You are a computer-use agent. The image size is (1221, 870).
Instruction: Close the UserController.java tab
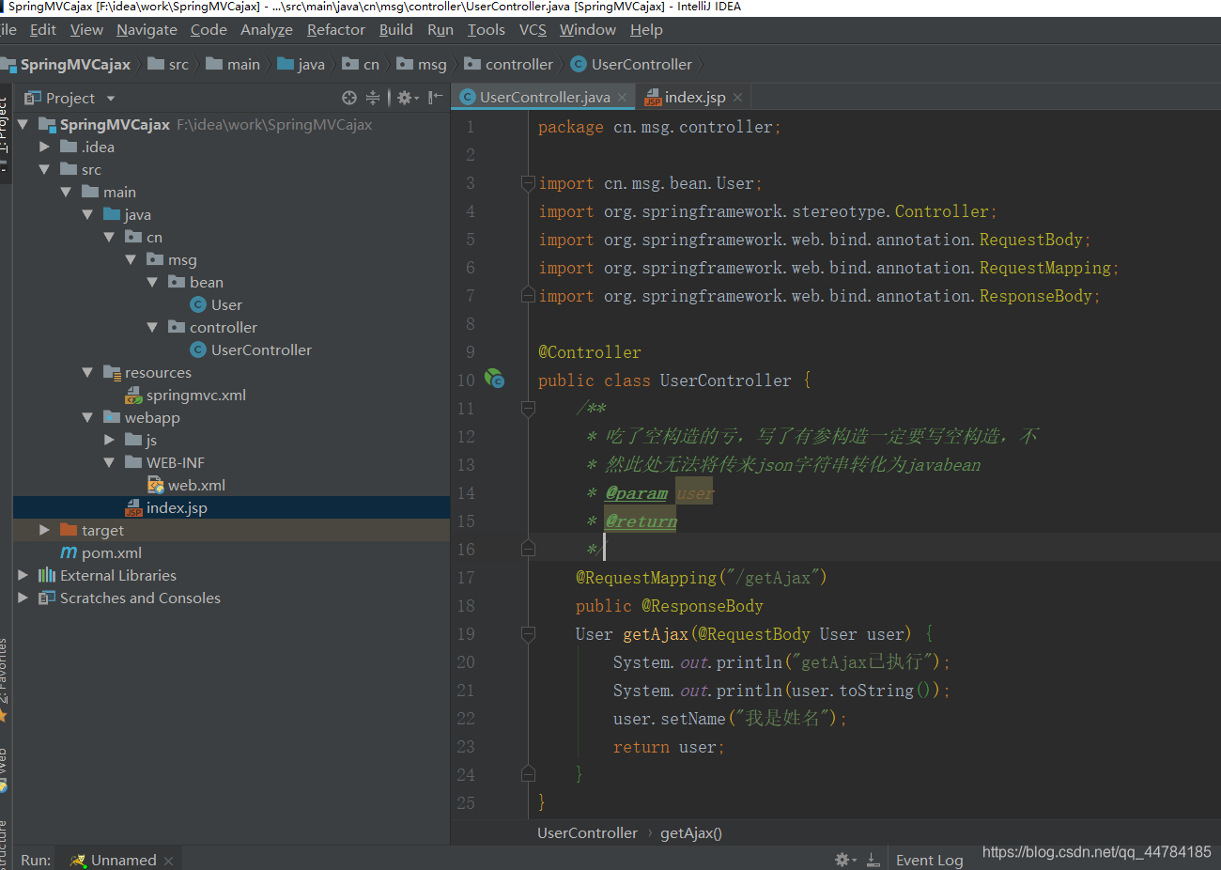point(622,98)
